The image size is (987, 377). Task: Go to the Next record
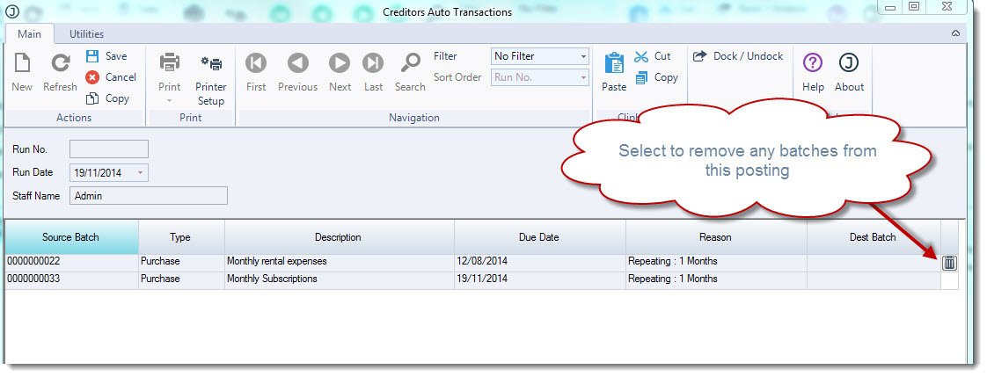tap(340, 63)
